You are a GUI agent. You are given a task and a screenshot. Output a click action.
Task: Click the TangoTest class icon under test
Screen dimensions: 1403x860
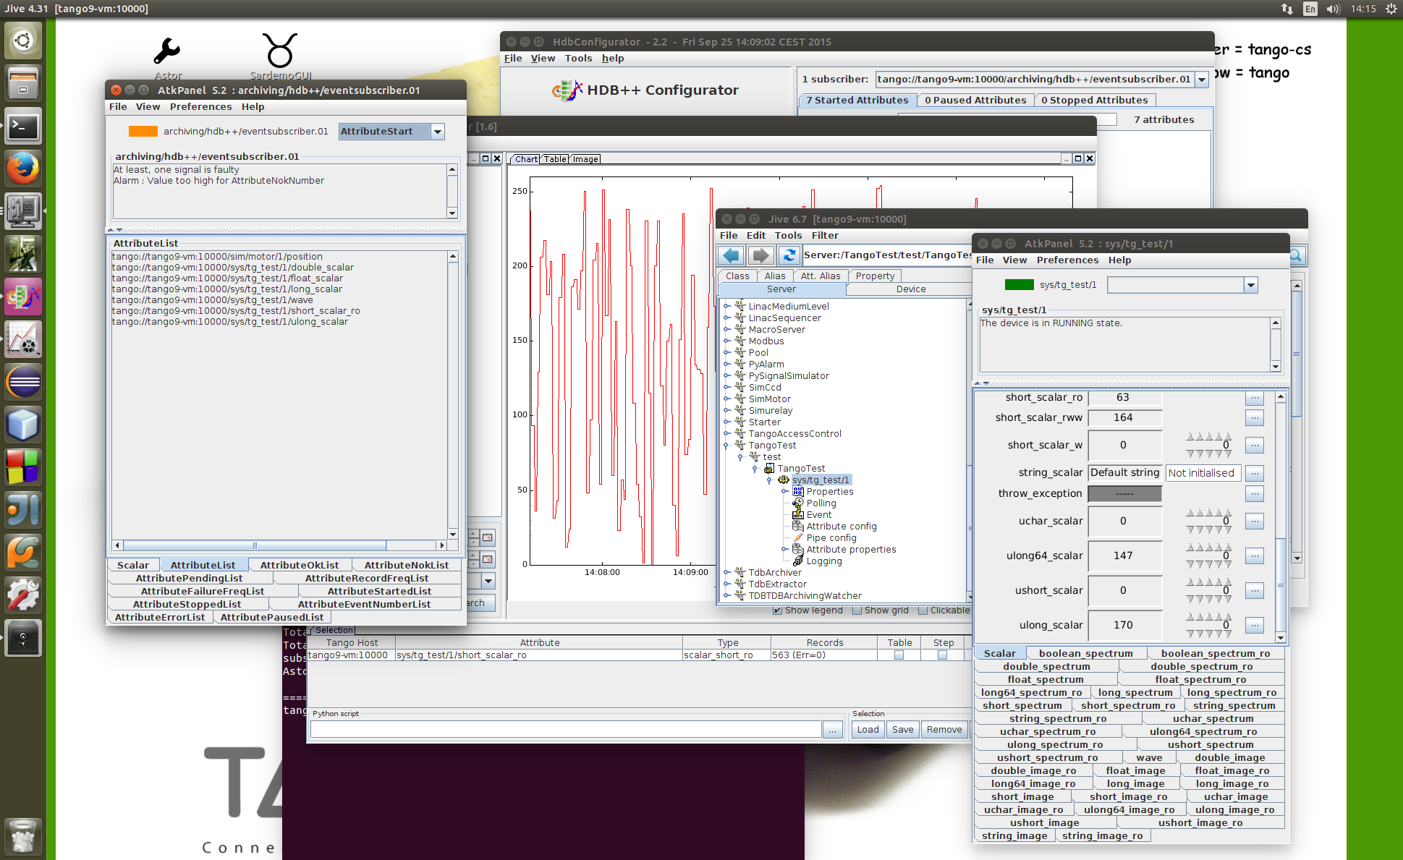[769, 468]
